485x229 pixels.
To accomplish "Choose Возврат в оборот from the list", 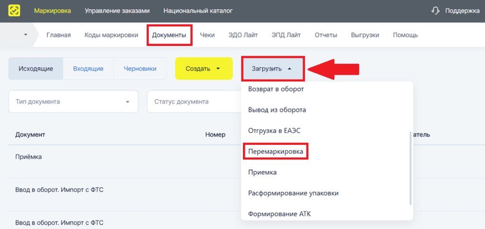I will [x=276, y=89].
